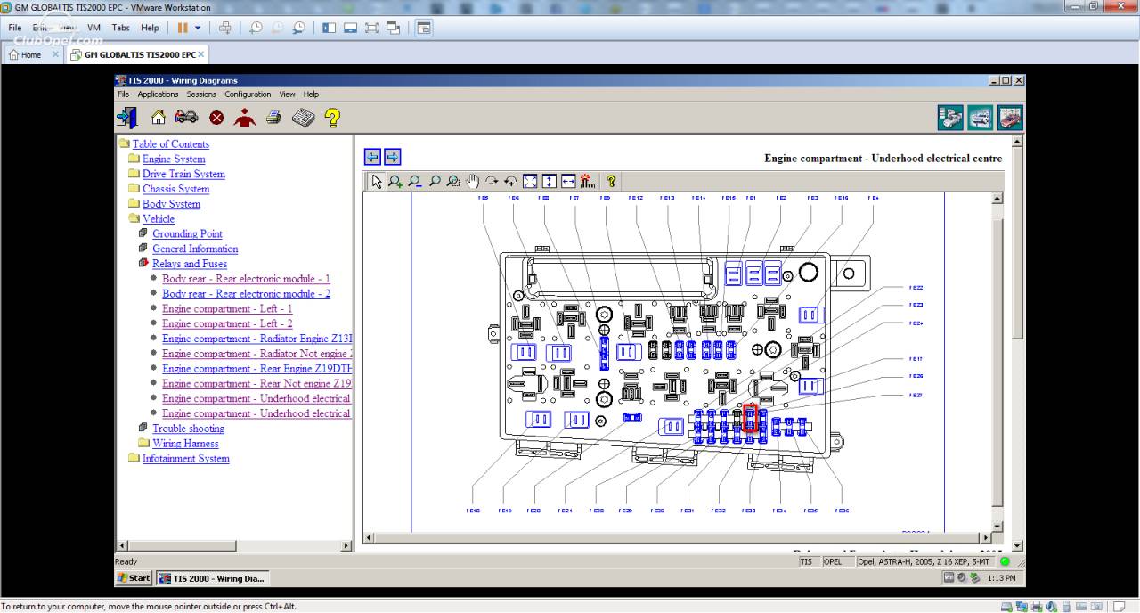Click the red highlighted fuse in diagram
Screen dimensions: 1140x613
[x=750, y=418]
